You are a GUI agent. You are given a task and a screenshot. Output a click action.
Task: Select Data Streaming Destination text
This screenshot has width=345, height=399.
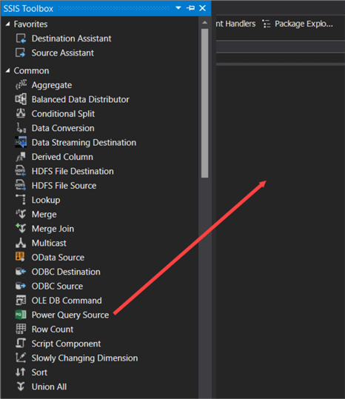[84, 142]
